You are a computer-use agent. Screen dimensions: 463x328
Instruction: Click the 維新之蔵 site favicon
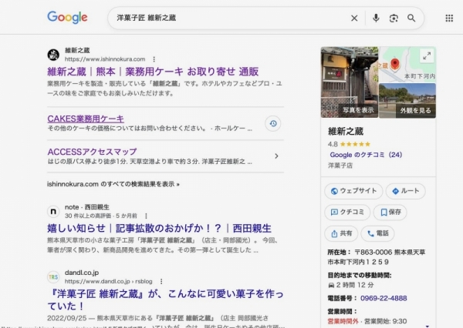53,55
